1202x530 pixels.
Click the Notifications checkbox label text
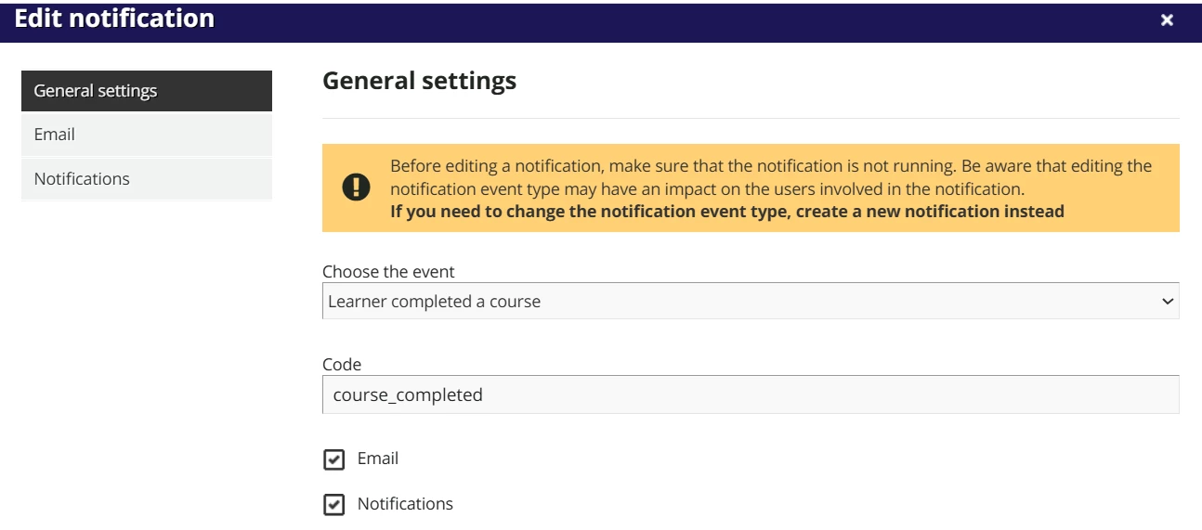405,504
